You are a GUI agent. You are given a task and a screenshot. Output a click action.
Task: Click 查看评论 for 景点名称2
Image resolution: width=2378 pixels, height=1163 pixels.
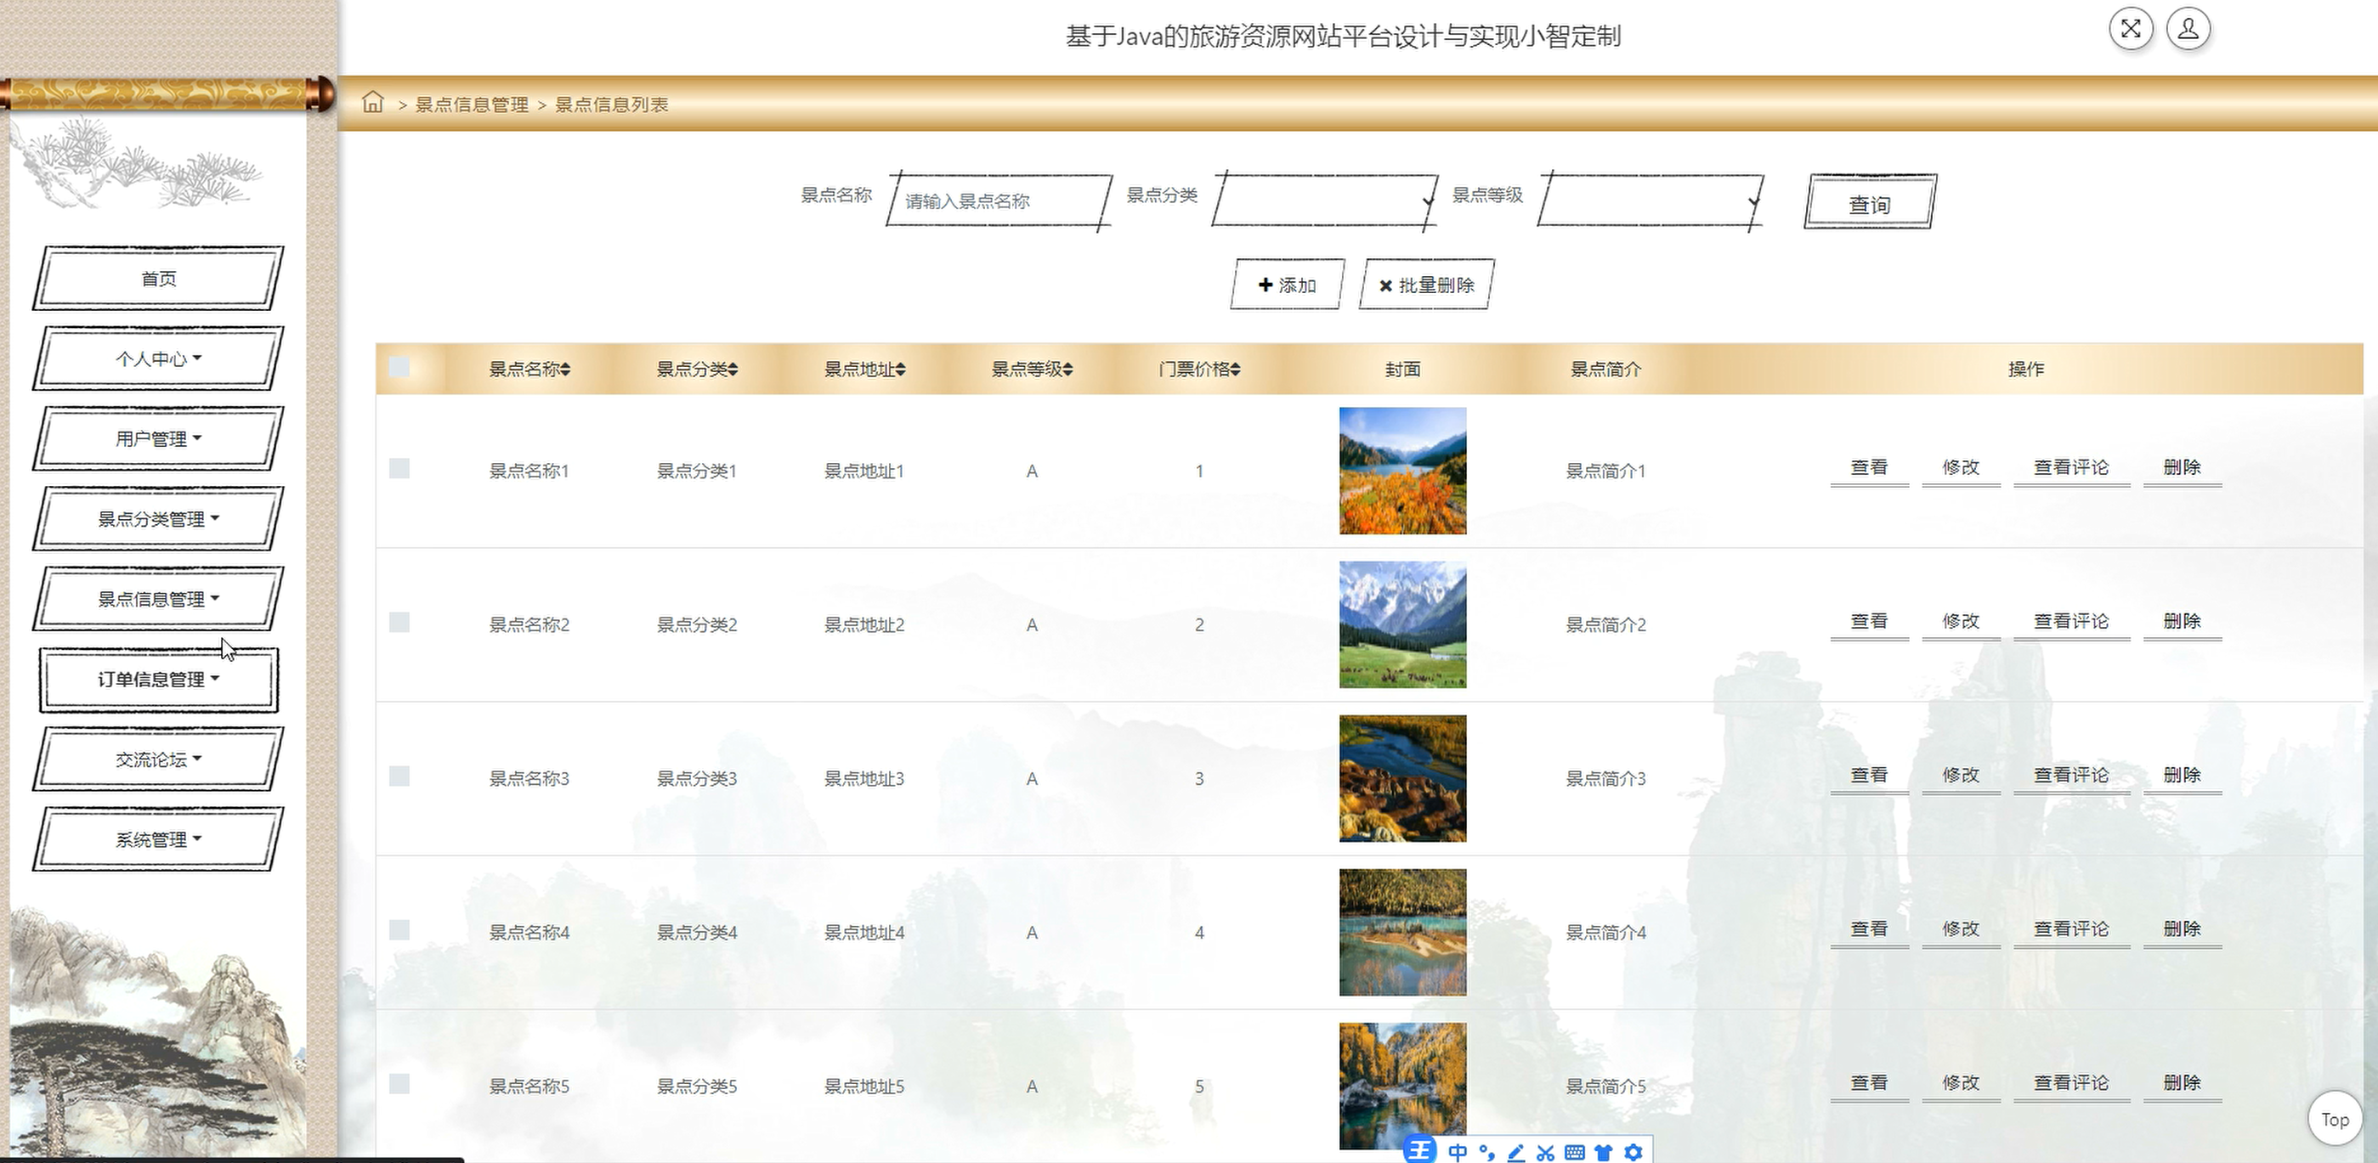(2071, 622)
